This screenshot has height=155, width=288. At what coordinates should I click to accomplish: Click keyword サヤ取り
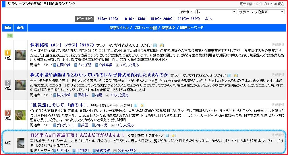tap(82, 150)
